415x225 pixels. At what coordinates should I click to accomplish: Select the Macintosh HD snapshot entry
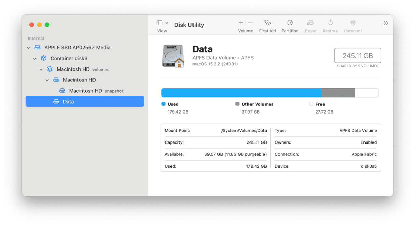point(85,91)
